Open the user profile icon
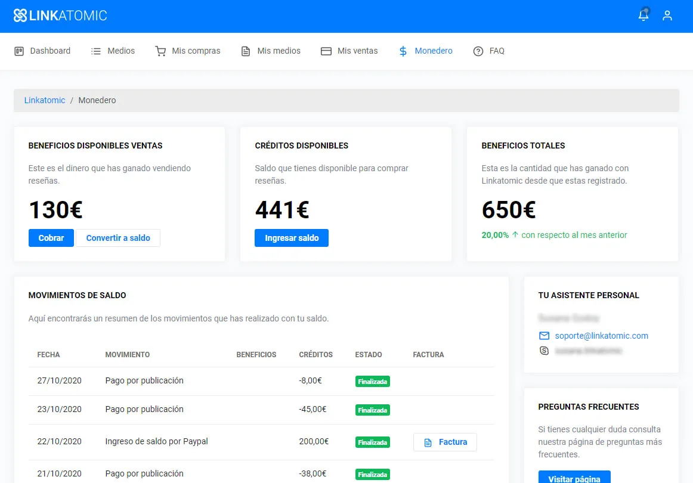Viewport: 693px width, 483px height. tap(667, 16)
